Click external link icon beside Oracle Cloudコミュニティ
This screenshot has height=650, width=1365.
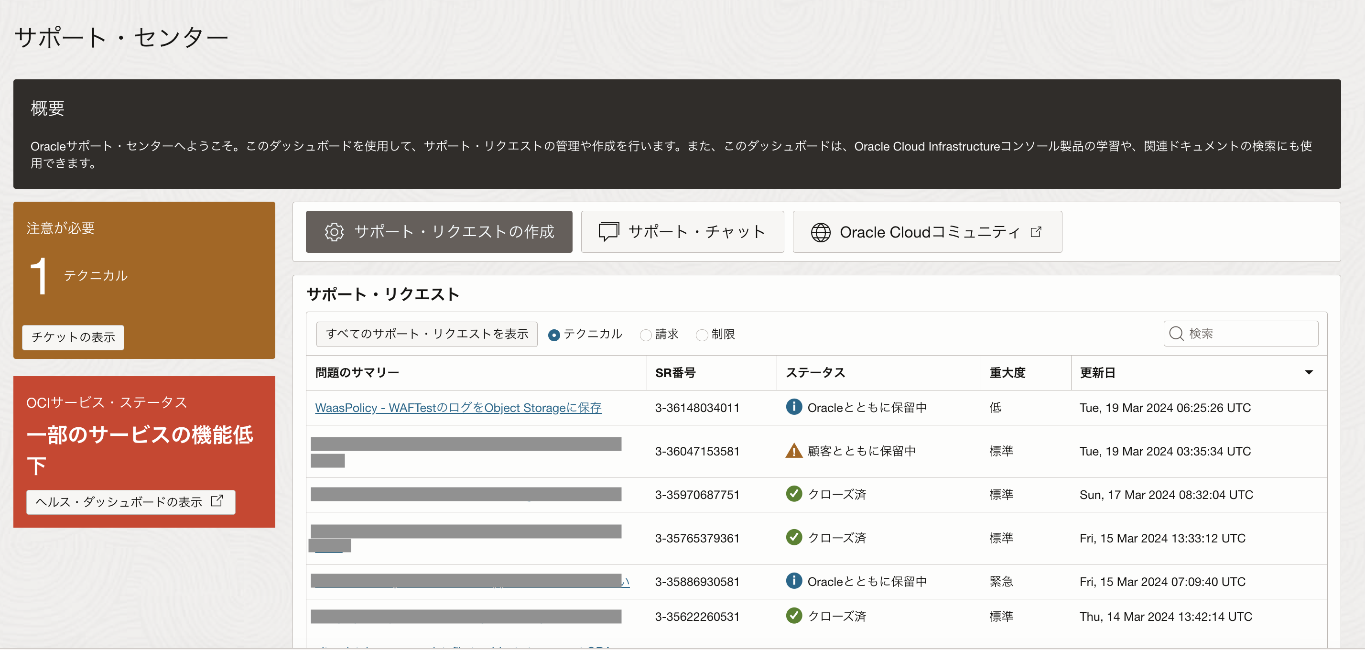pyautogui.click(x=1036, y=231)
